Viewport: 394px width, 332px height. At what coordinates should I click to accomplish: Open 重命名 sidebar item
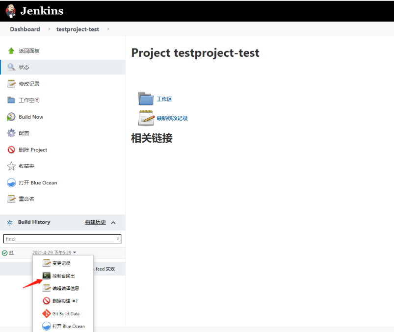26,199
